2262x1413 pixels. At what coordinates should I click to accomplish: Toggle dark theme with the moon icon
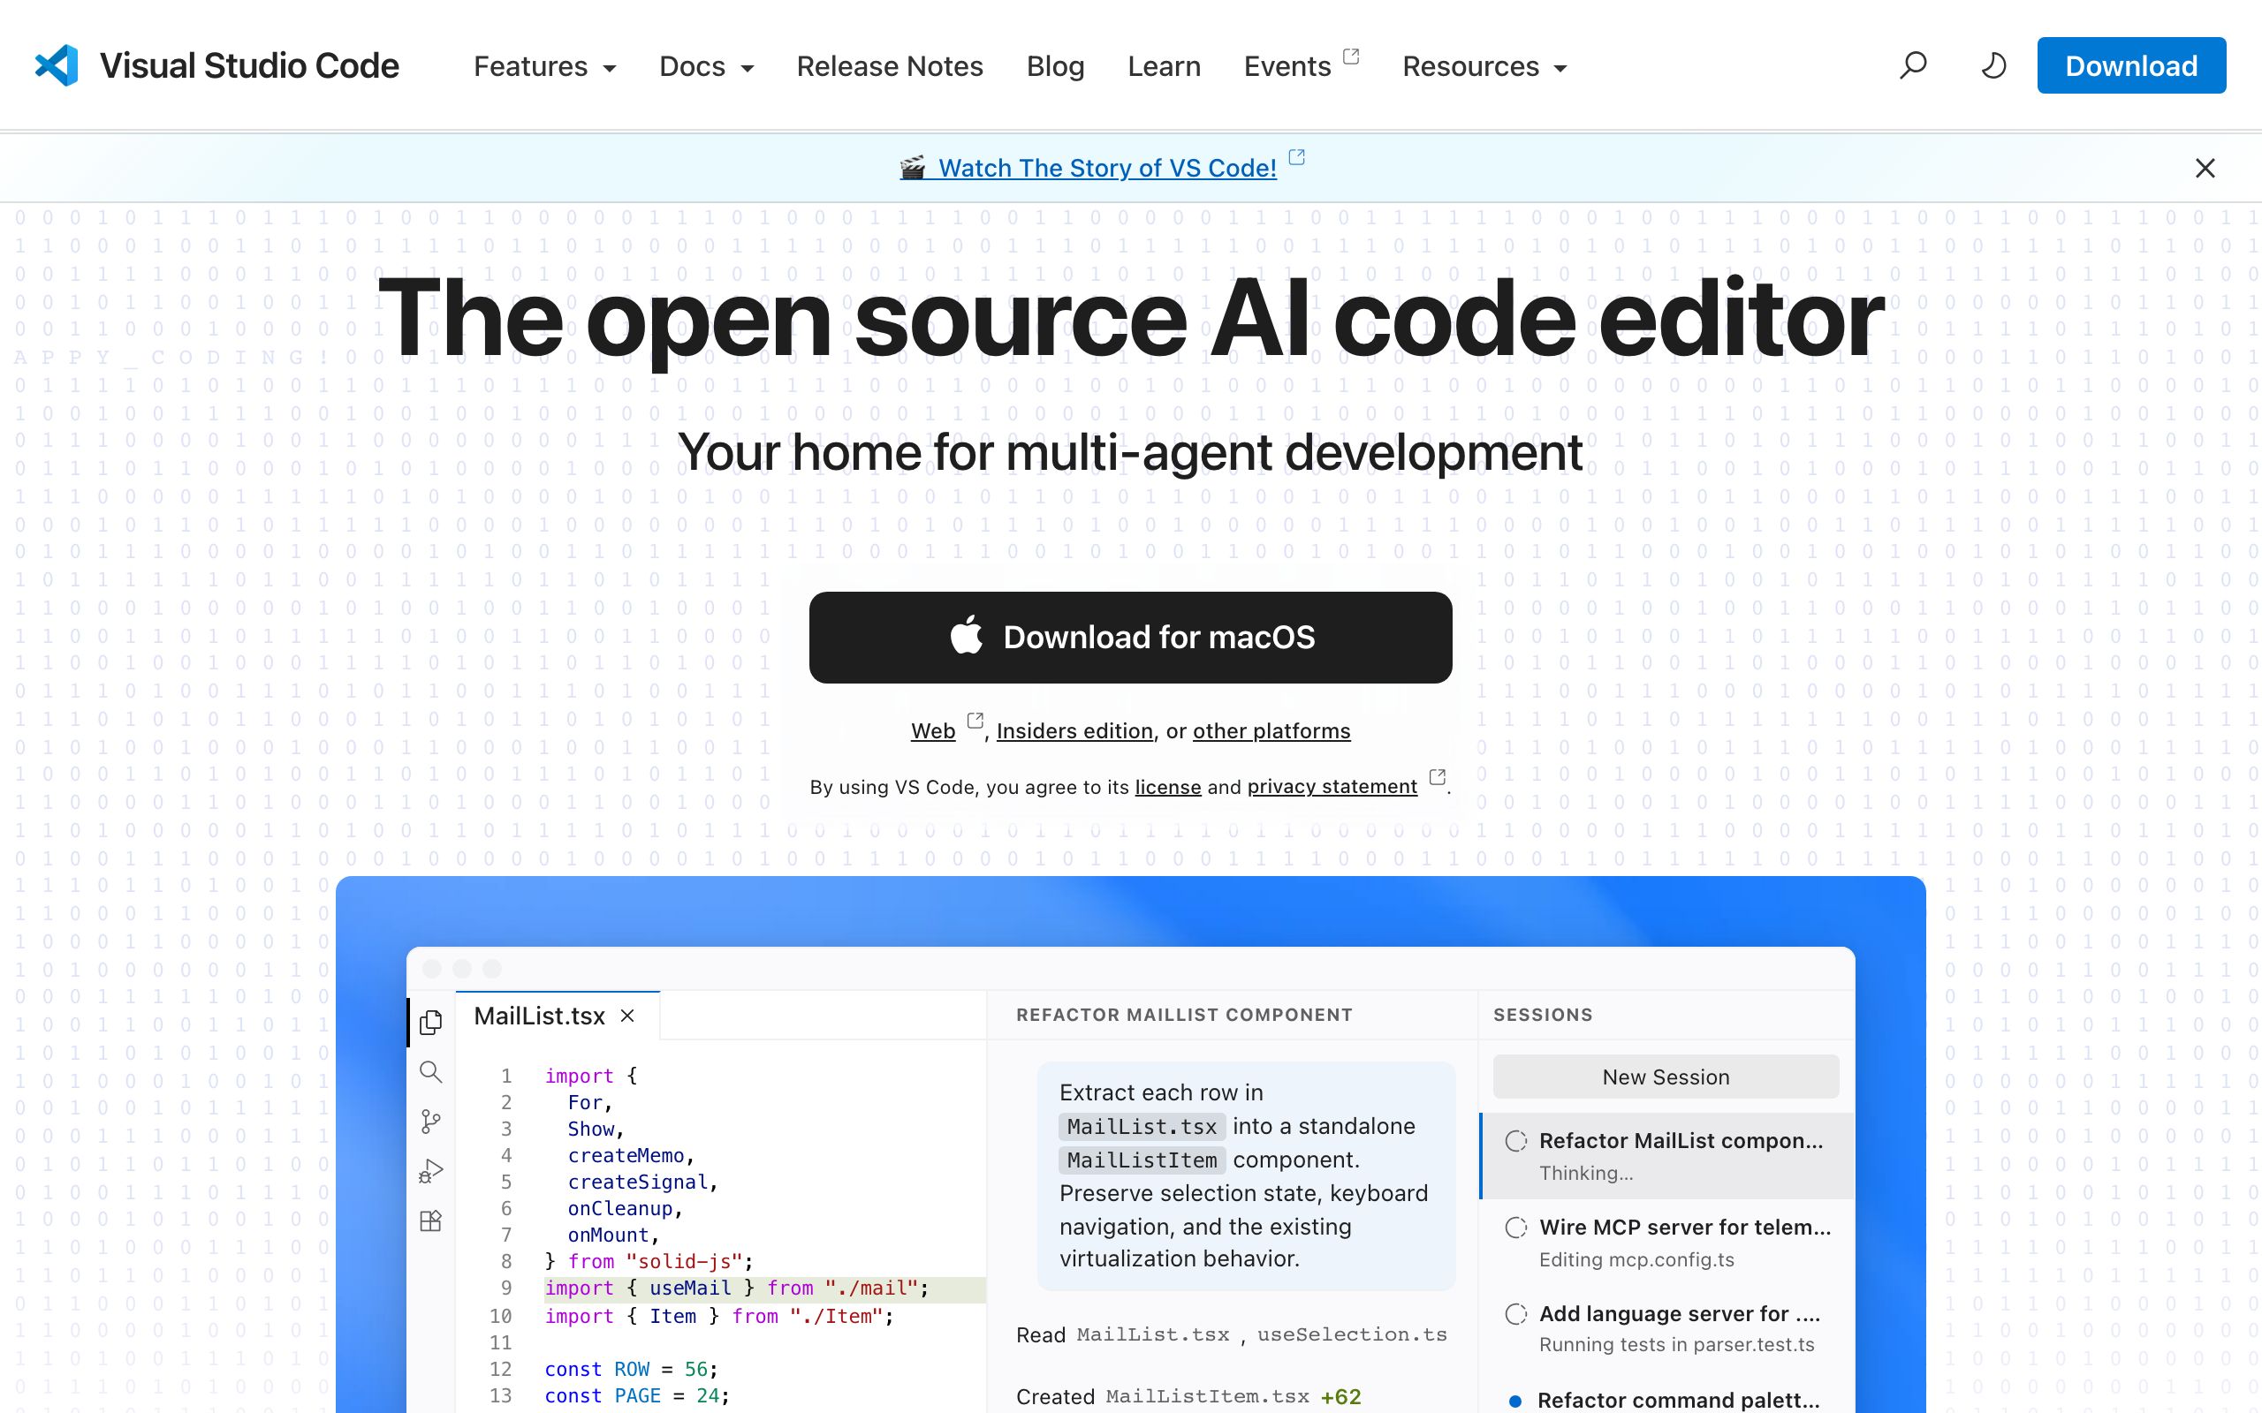1993,65
